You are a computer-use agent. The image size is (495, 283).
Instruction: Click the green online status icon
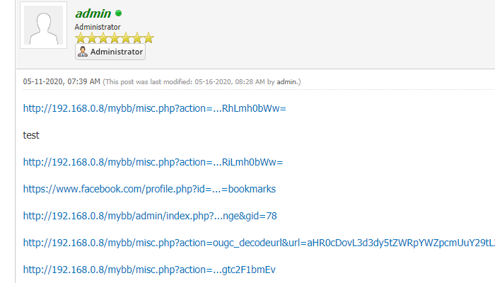point(119,13)
